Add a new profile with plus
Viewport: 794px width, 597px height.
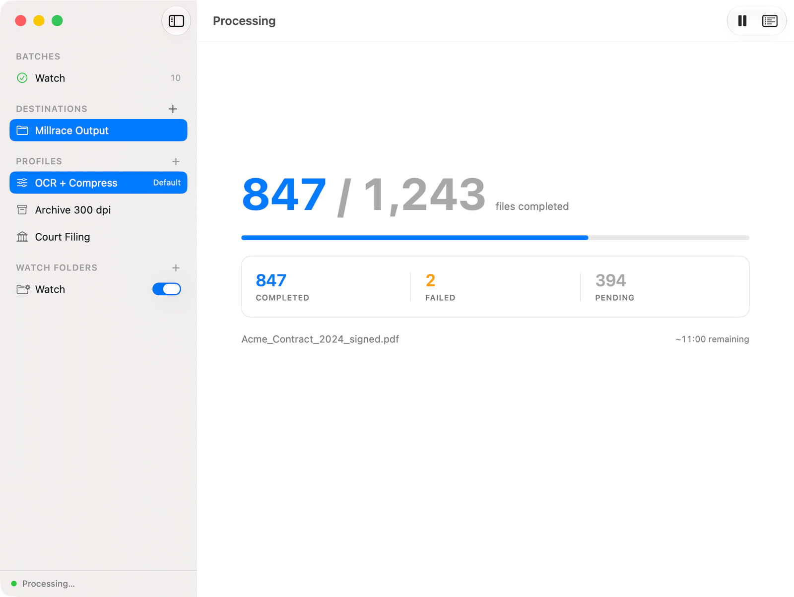pos(176,161)
